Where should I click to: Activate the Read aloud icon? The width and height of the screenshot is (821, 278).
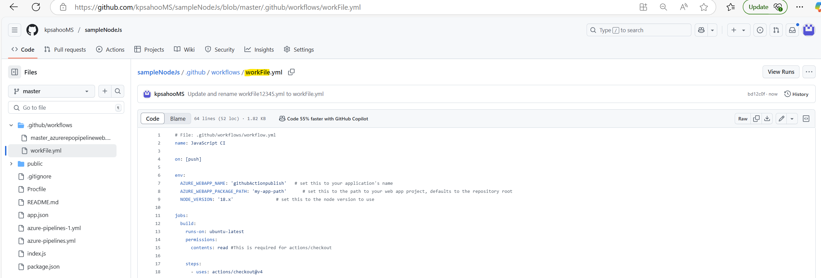tap(684, 7)
